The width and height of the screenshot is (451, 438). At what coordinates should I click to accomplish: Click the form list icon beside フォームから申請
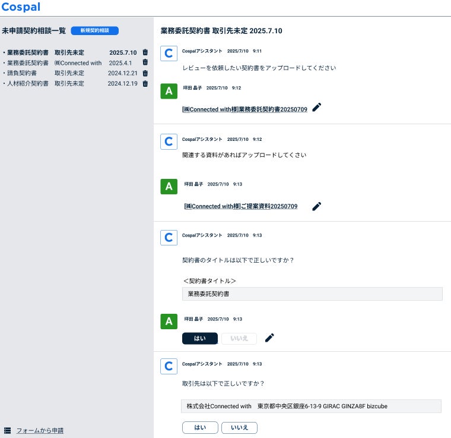tap(8, 430)
